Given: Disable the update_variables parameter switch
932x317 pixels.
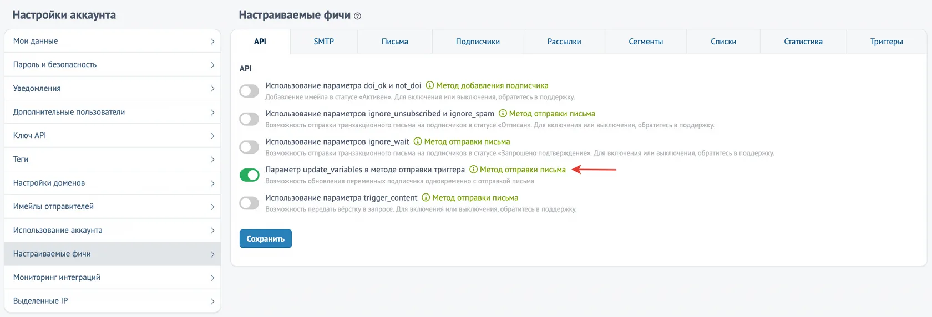Looking at the screenshot, I should coord(249,175).
